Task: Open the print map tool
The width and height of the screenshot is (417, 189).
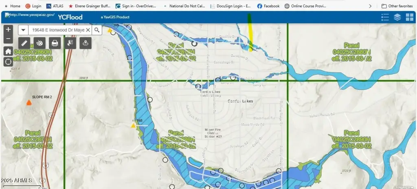Action: pos(55,43)
